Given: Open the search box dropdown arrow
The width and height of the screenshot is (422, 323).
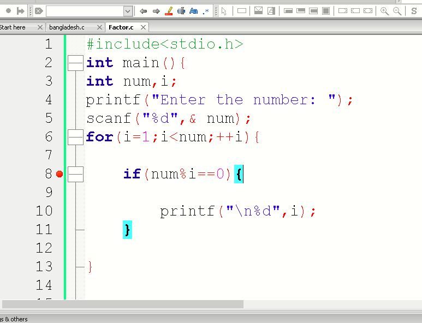Looking at the screenshot, I should [128, 11].
